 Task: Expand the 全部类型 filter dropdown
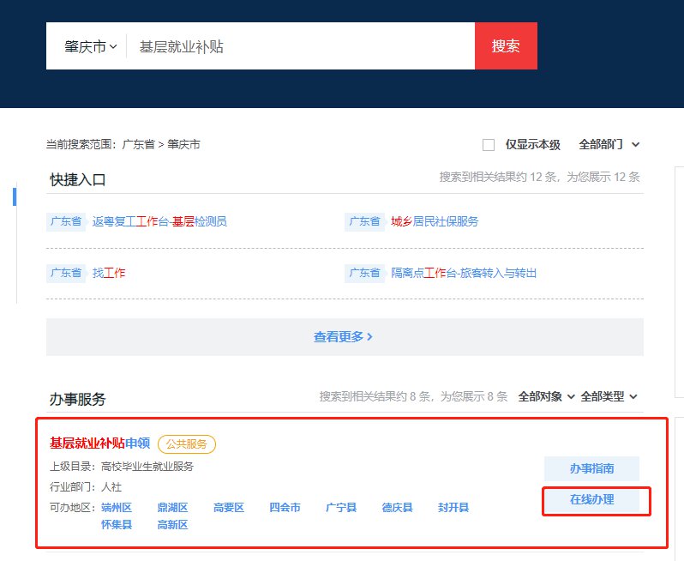point(609,396)
